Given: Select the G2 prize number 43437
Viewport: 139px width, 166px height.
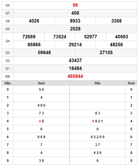Looking at the screenshot, I should click(x=75, y=61).
